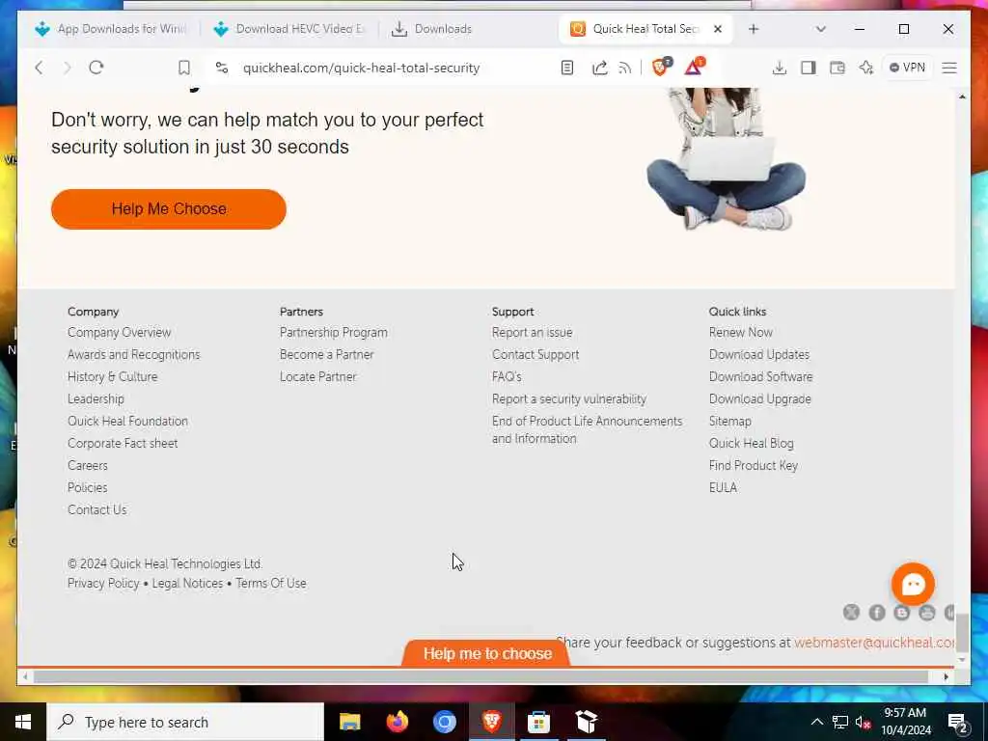Close the Quick Heal tab

point(717,29)
